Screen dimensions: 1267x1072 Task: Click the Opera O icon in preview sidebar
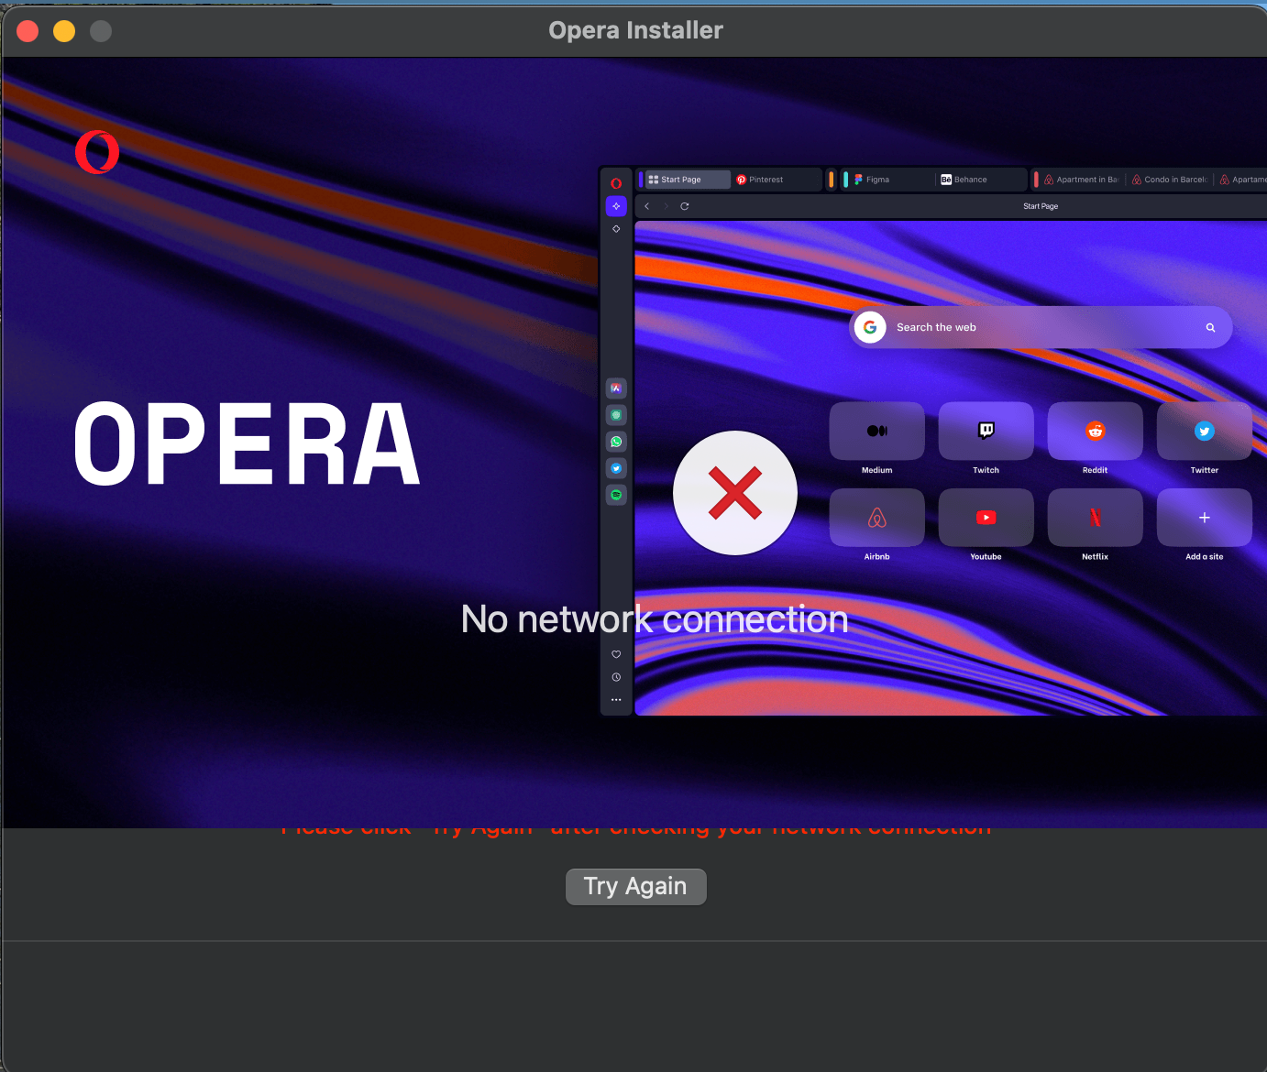click(616, 183)
